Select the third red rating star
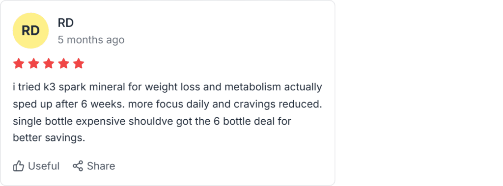This screenshot has width=503, height=186. [x=49, y=63]
